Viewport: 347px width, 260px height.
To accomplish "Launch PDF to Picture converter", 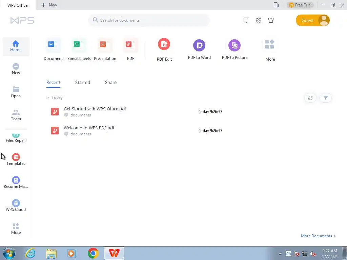I will coord(234,49).
